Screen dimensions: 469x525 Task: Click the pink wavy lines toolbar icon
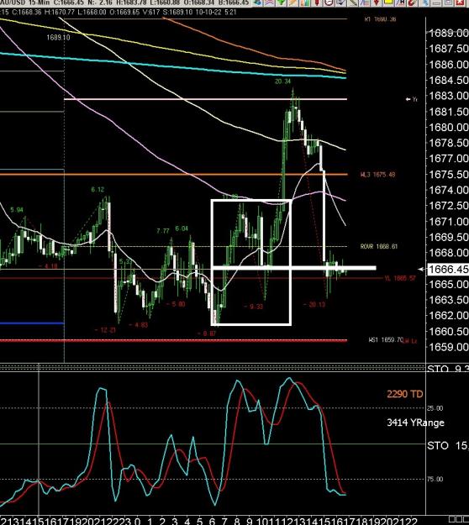269,2
